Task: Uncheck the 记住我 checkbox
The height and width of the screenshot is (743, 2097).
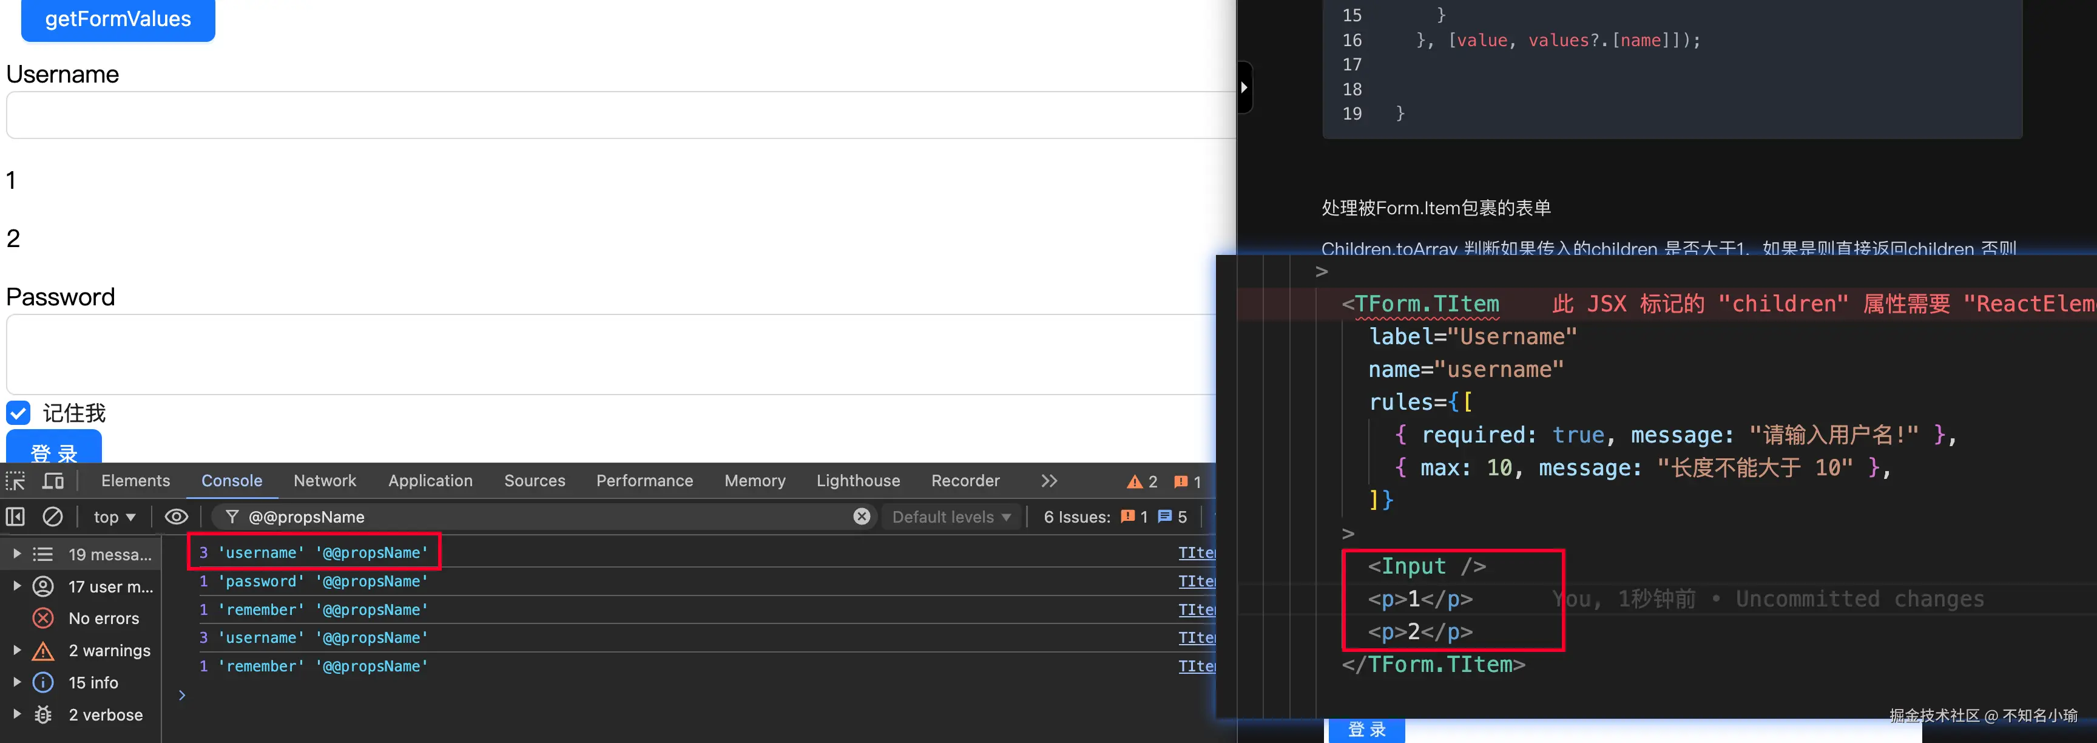Action: pos(19,413)
